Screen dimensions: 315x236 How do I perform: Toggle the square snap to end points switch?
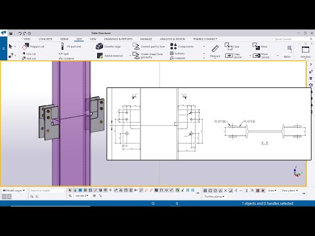(210, 191)
